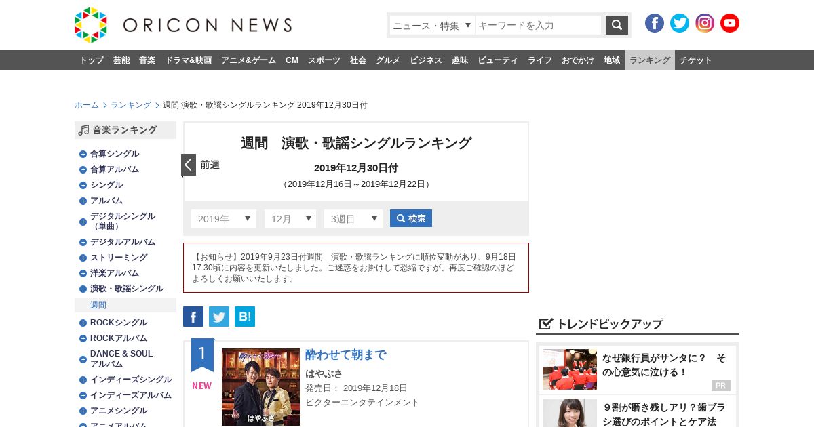Open ビジネス in navigation bar
Image resolution: width=814 pixels, height=427 pixels.
tap(426, 60)
